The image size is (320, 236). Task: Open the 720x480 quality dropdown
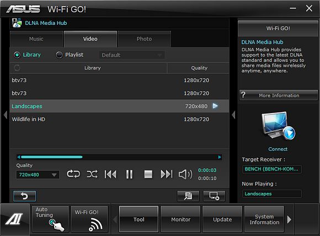pos(38,175)
